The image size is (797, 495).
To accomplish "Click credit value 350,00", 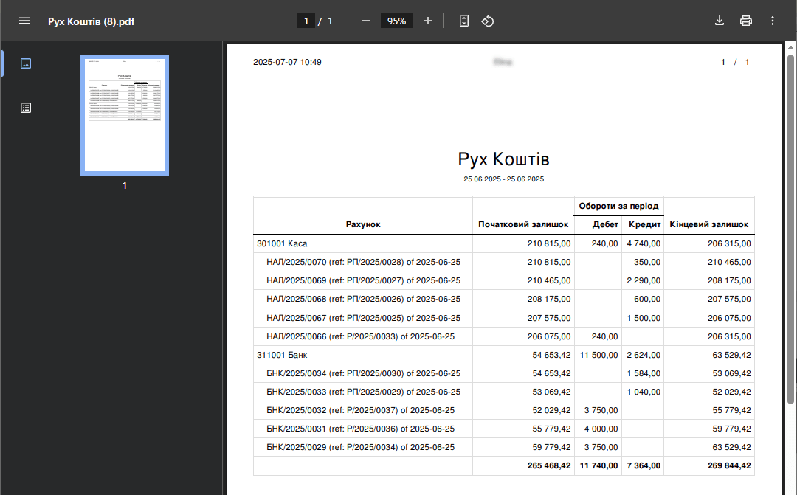I will pos(647,262).
